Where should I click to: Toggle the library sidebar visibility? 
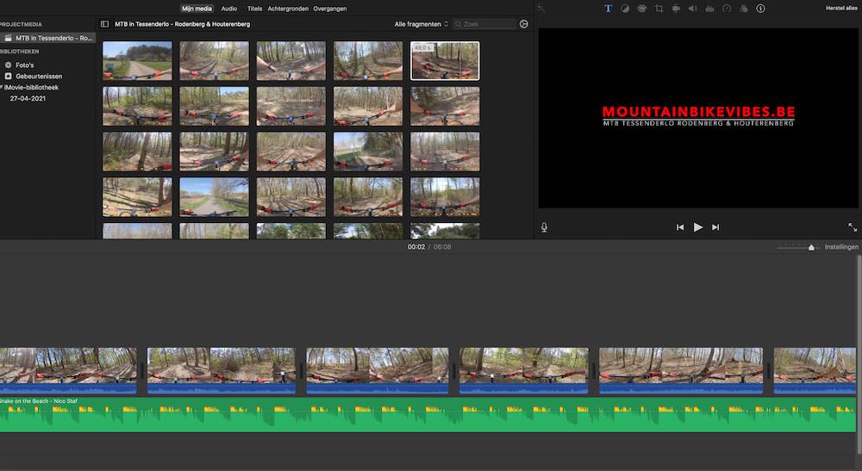click(x=105, y=24)
